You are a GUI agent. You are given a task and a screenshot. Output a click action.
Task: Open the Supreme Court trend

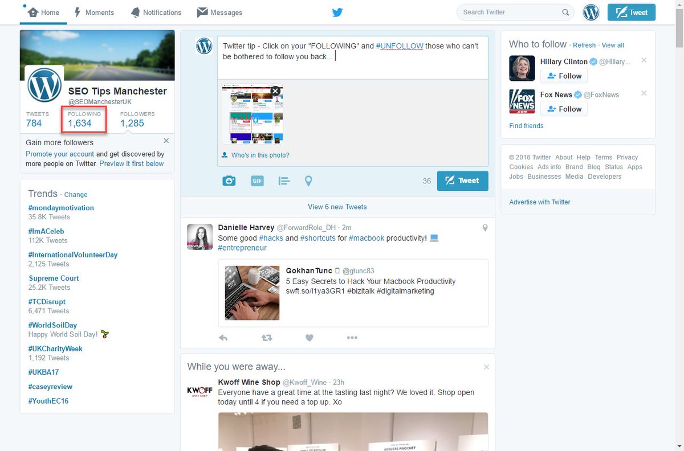point(54,278)
